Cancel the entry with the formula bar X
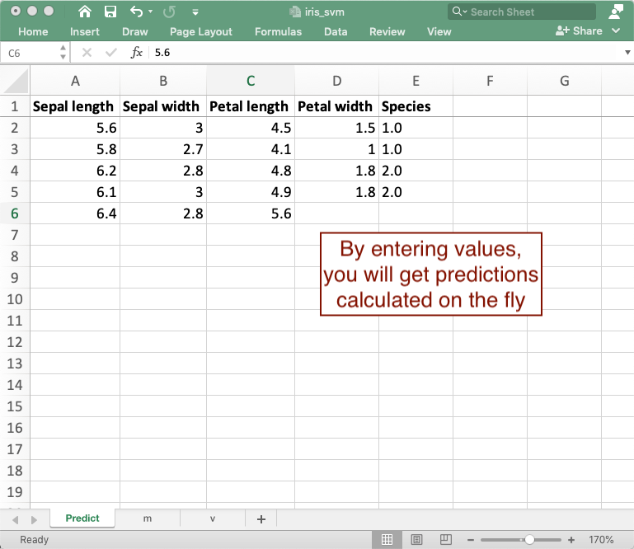 [87, 52]
